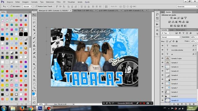Select the Eraser tool
The image size is (198, 111).
pos(34,53)
